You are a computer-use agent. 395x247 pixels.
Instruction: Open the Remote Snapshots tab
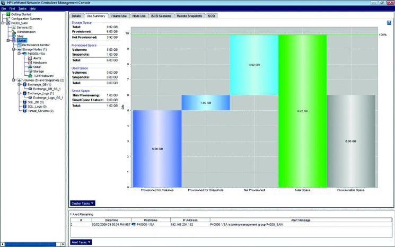click(189, 16)
